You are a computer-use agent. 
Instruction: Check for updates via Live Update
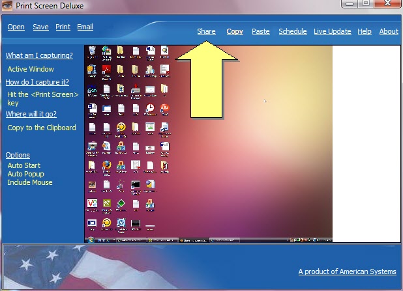coord(333,31)
